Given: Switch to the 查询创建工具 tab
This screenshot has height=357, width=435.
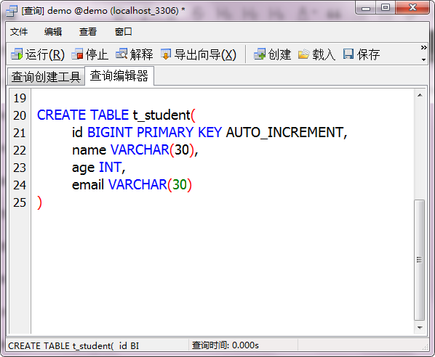Looking at the screenshot, I should click(46, 77).
